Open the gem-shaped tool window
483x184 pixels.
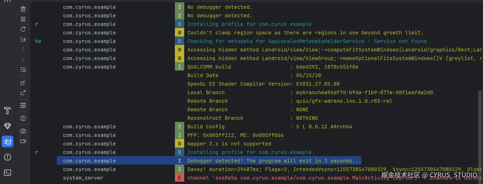click(x=8, y=126)
